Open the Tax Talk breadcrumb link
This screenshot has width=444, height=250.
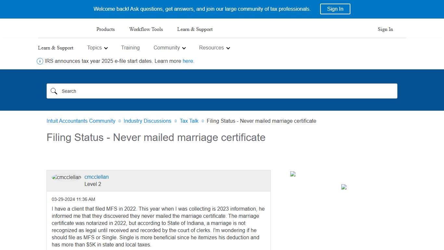point(189,121)
